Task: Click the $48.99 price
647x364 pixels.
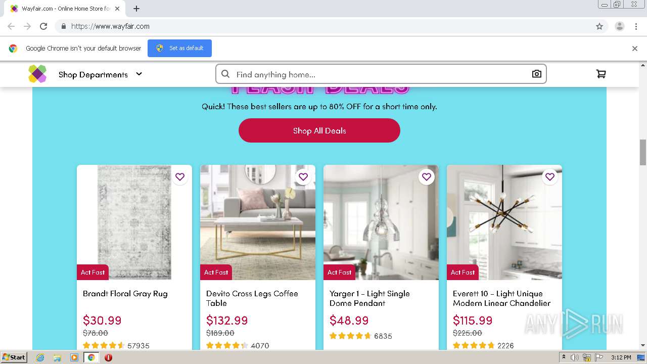Action: click(349, 321)
